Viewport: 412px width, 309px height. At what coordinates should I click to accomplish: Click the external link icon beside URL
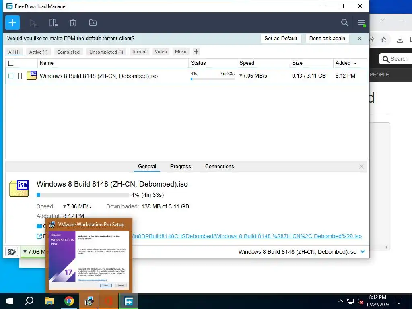coord(39,236)
